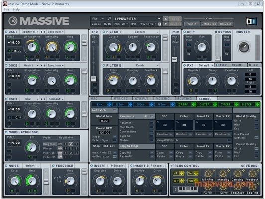Click the Attributes view button

tap(209, 24)
